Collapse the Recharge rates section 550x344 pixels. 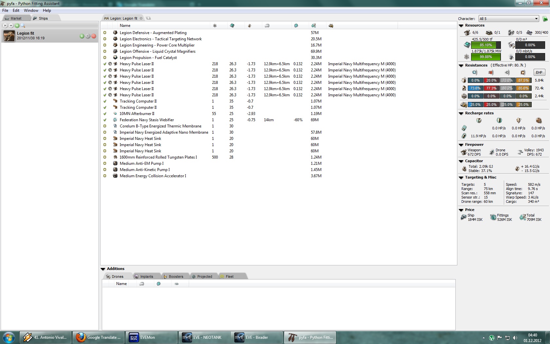pos(461,113)
